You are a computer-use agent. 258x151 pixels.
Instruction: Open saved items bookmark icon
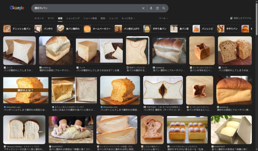point(231,18)
